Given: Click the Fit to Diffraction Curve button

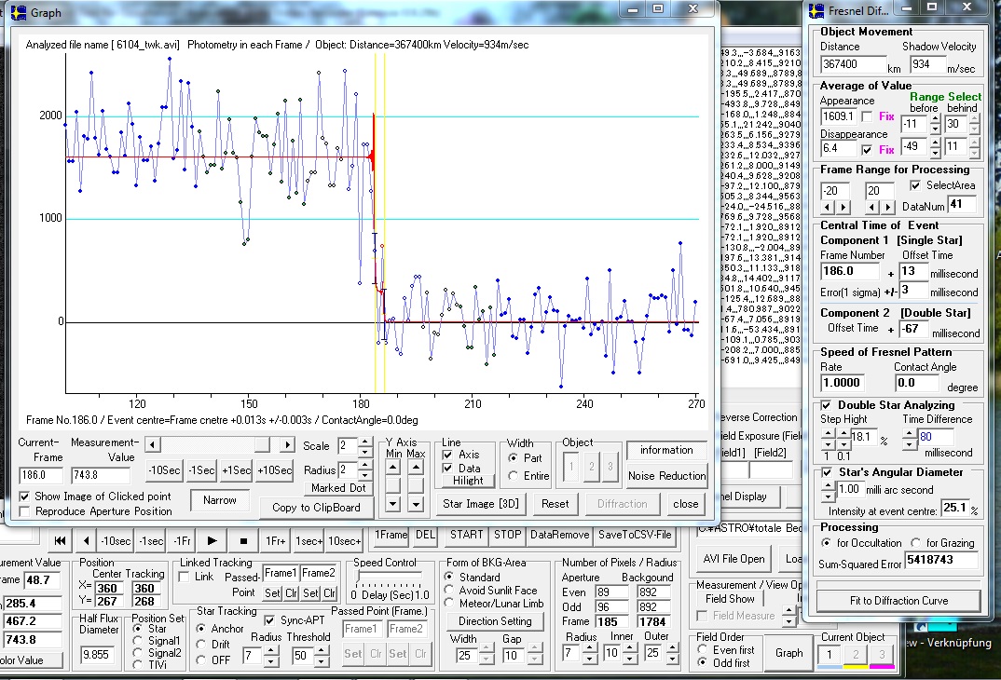Looking at the screenshot, I should 898,601.
